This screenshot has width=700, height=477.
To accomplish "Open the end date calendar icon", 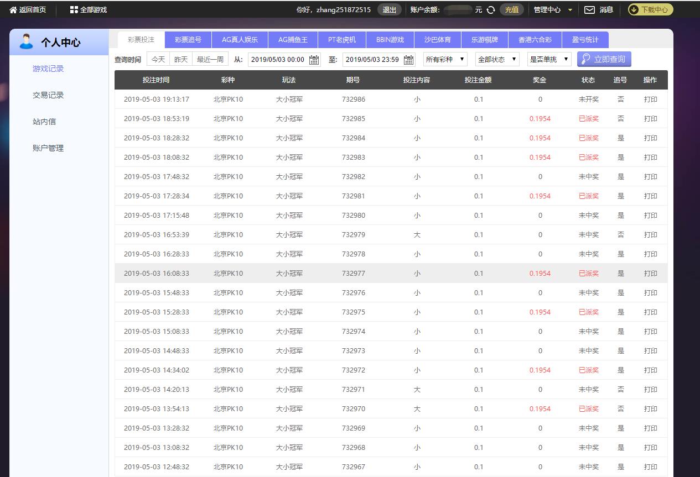I will [409, 60].
